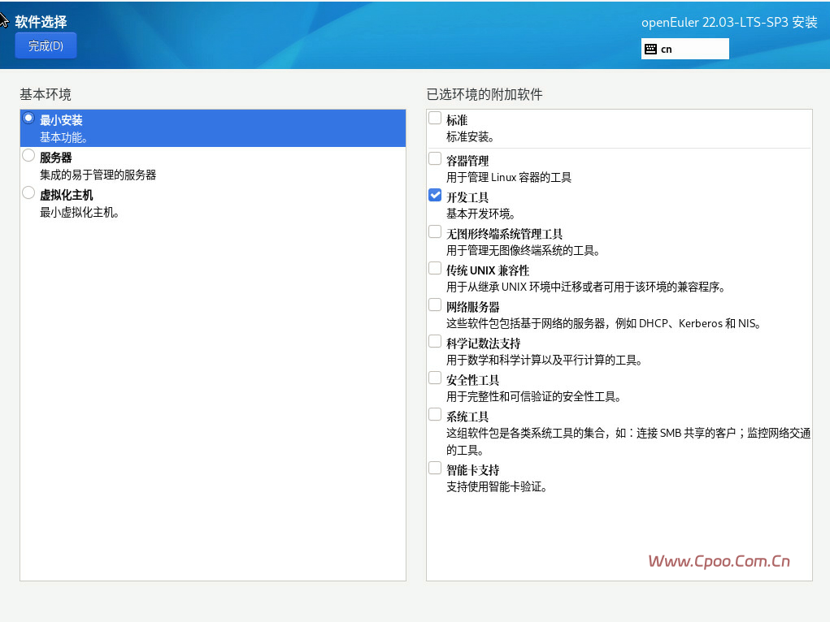Viewport: 830px width, 622px height.
Task: Click the 用于数学和科学计算以及平行计算的工具。 text
Action: [544, 361]
